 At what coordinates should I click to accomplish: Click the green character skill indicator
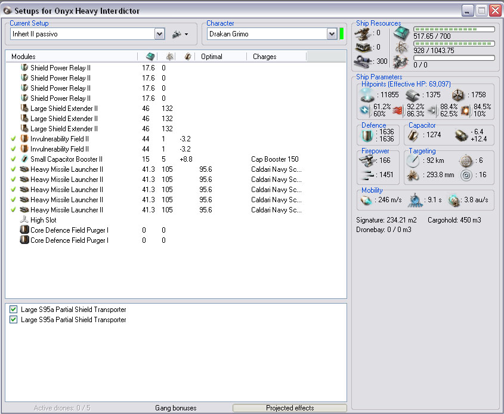click(342, 34)
